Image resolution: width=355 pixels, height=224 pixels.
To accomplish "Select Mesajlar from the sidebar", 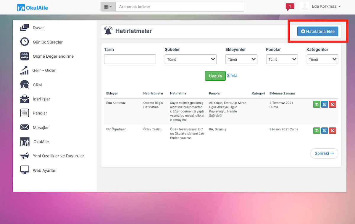I will click(x=41, y=128).
